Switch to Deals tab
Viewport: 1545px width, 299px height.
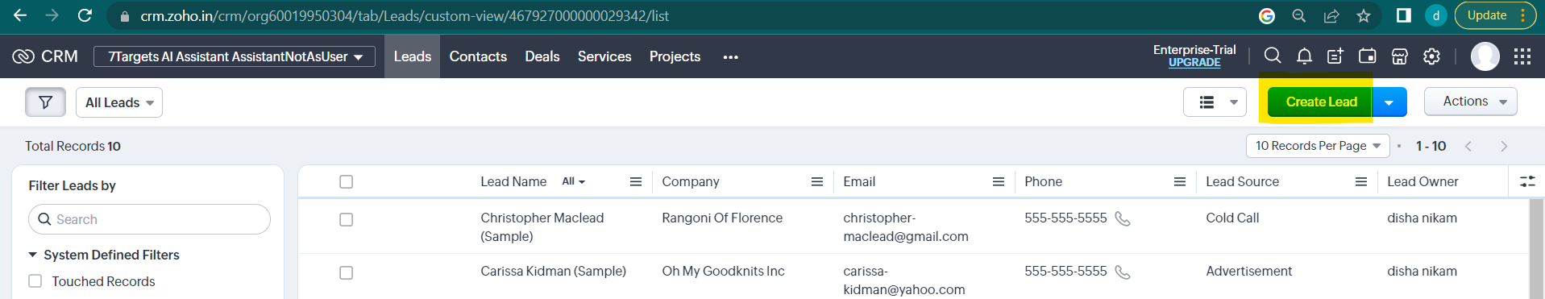point(542,56)
